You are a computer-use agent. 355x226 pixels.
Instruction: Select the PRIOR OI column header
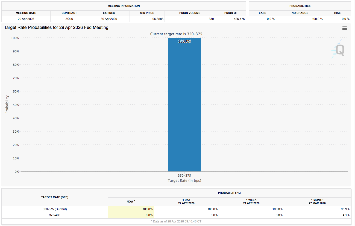[x=230, y=13]
